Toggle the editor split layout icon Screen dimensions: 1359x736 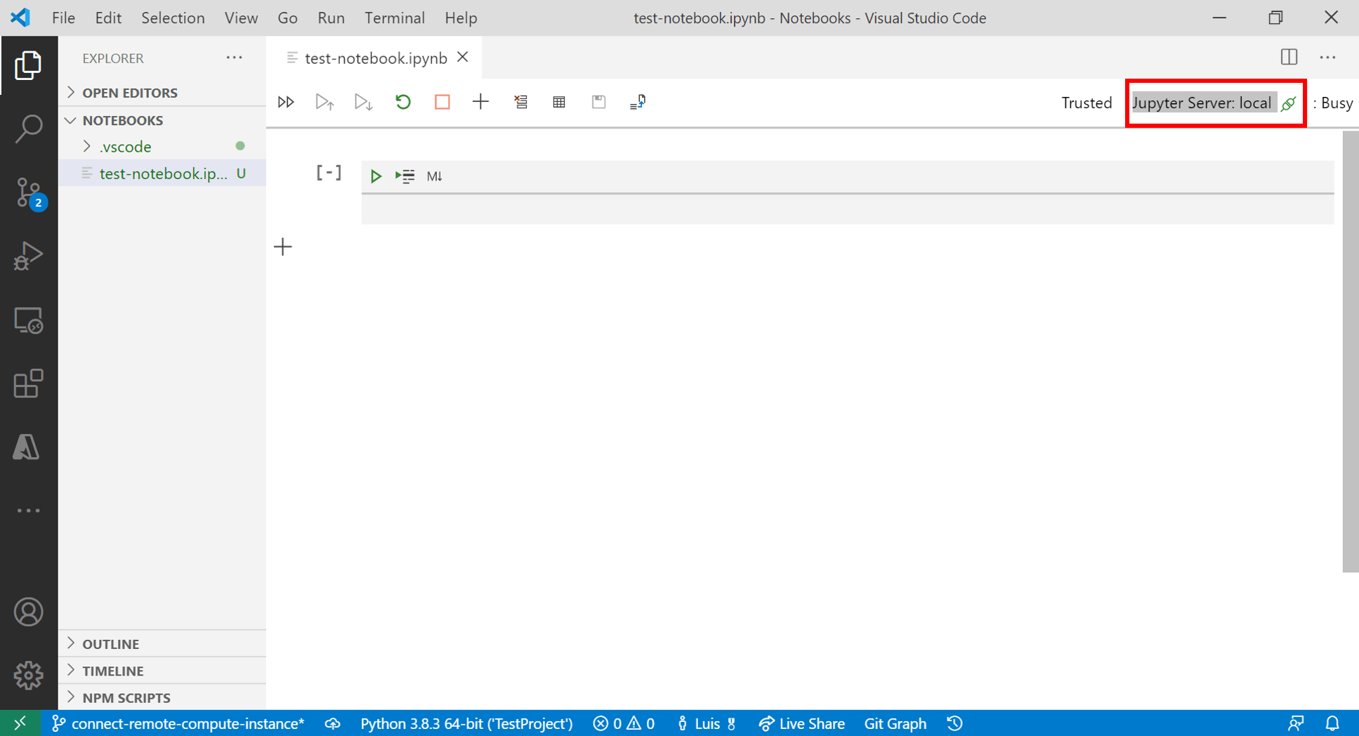click(x=1289, y=58)
